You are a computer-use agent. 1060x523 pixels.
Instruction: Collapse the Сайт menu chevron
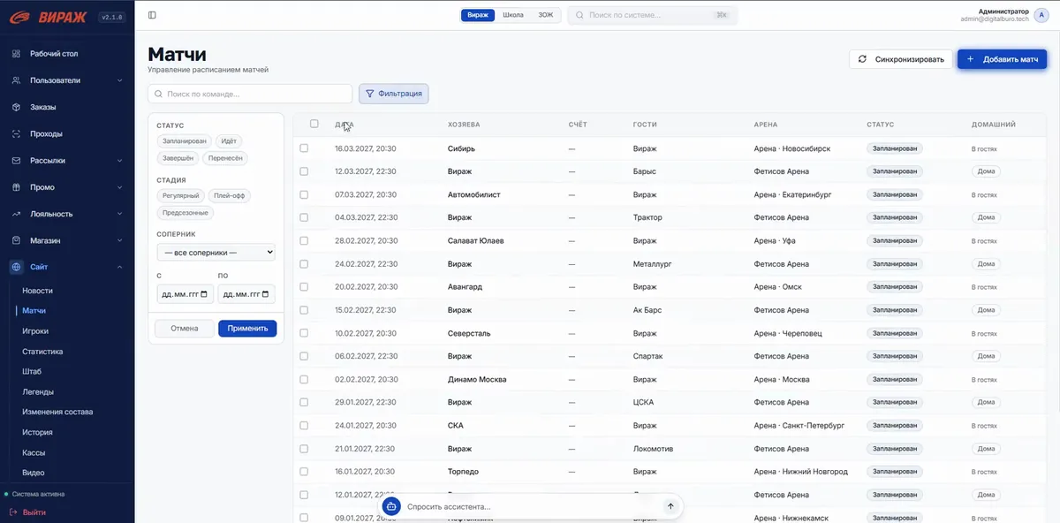point(120,267)
